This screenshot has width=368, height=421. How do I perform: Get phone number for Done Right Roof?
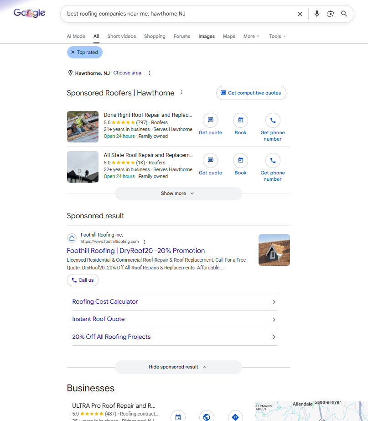273,127
